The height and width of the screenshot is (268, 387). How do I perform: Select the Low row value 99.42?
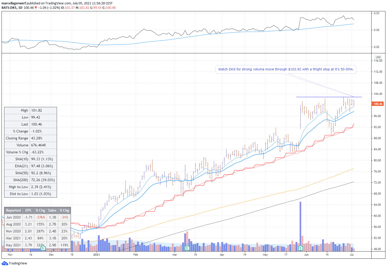[x=36, y=117]
